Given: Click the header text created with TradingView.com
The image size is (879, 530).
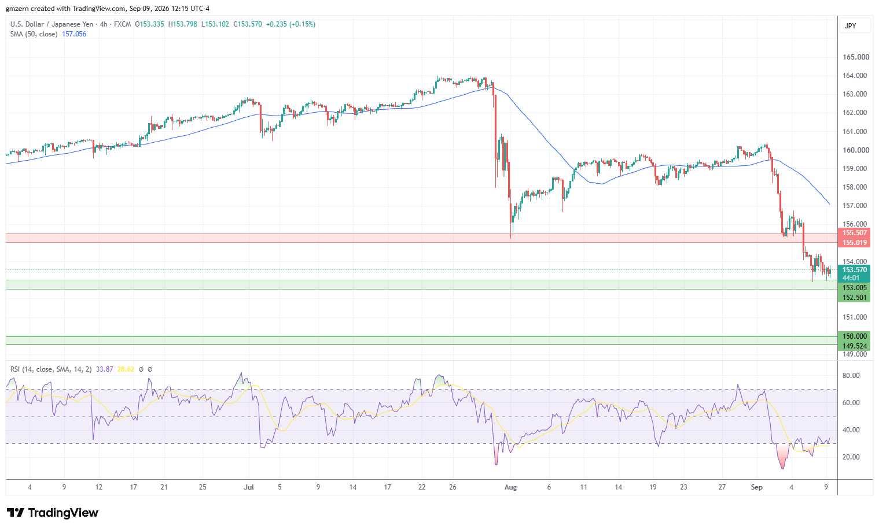Looking at the screenshot, I should [78, 9].
